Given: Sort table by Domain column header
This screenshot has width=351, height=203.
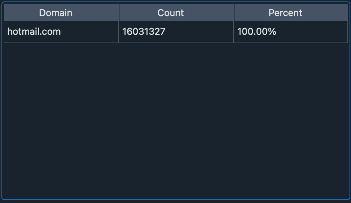Looking at the screenshot, I should click(x=61, y=12).
